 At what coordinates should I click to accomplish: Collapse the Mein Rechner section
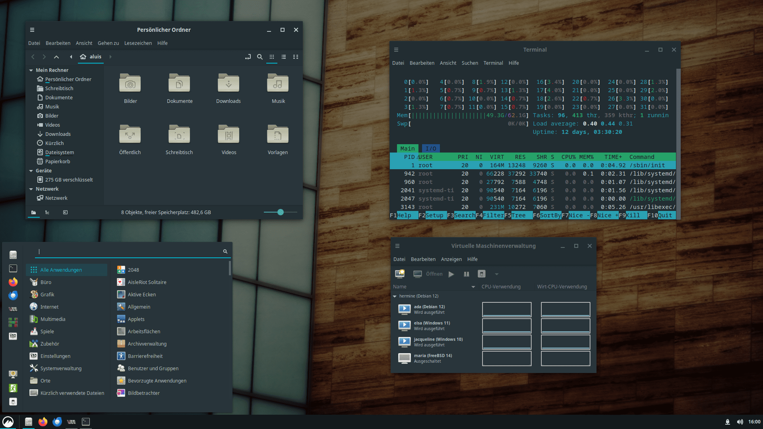pyautogui.click(x=31, y=70)
